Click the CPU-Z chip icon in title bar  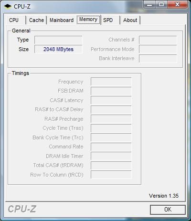pyautogui.click(x=8, y=7)
